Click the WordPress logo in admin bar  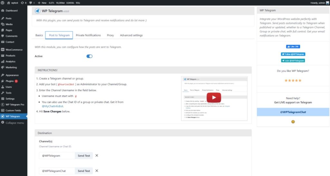click(3, 3)
